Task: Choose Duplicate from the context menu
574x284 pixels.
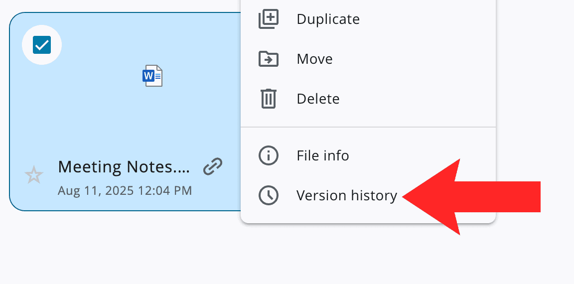Action: point(328,19)
